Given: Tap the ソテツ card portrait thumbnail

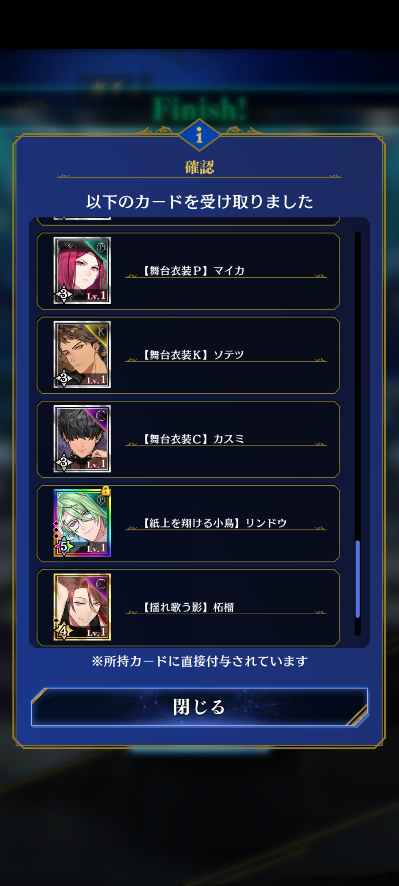Looking at the screenshot, I should [x=82, y=354].
